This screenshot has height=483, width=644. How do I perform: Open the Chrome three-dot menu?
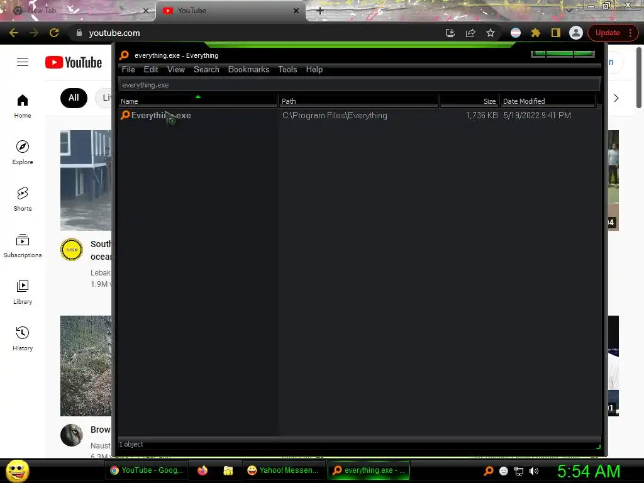(x=631, y=33)
